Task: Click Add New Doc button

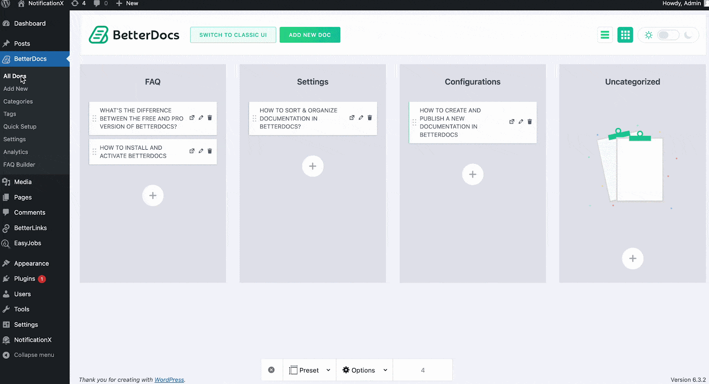Action: point(310,35)
